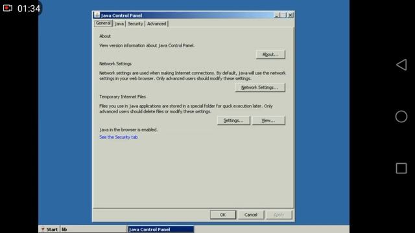
Task: Click the greyed-out Apply button
Action: pos(279,215)
